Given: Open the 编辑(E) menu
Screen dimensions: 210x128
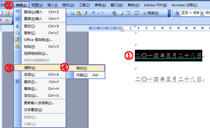Looking at the screenshot, I should [21, 5].
